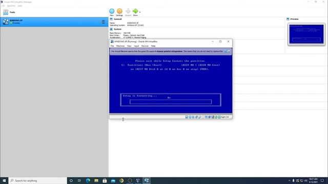Open Microsoft Store from the taskbar
This screenshot has height=184, width=328.
click(x=105, y=180)
